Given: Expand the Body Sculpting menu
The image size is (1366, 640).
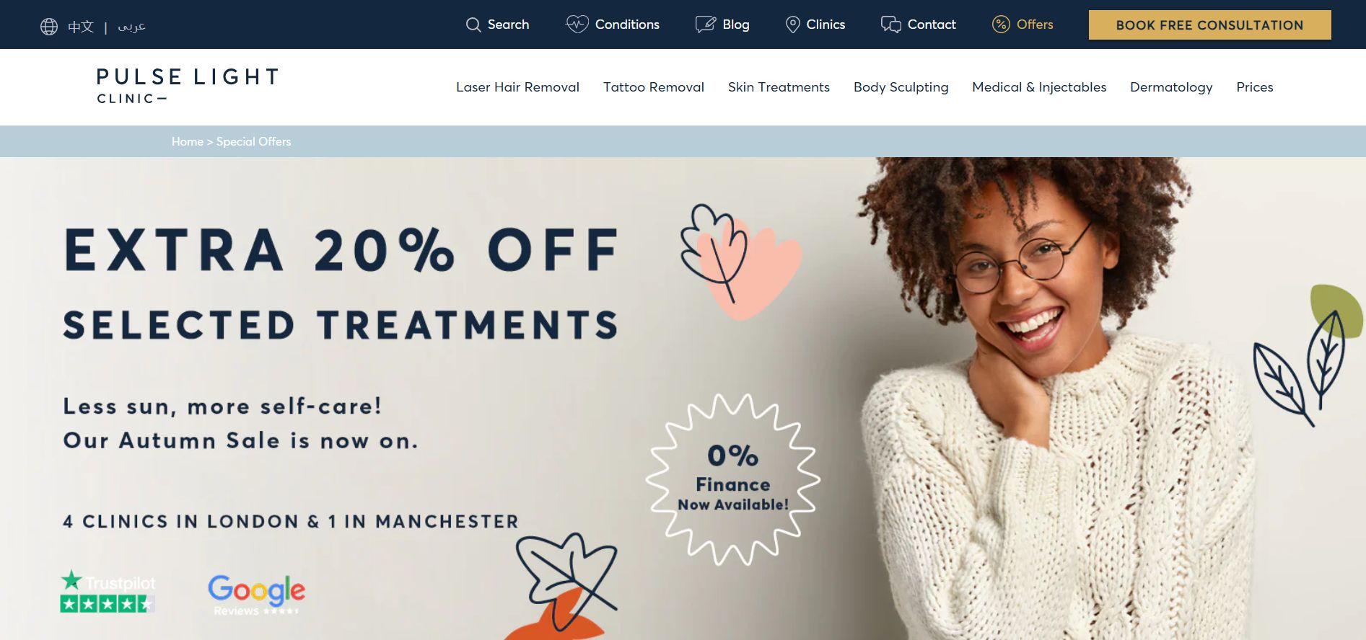Looking at the screenshot, I should 901,87.
